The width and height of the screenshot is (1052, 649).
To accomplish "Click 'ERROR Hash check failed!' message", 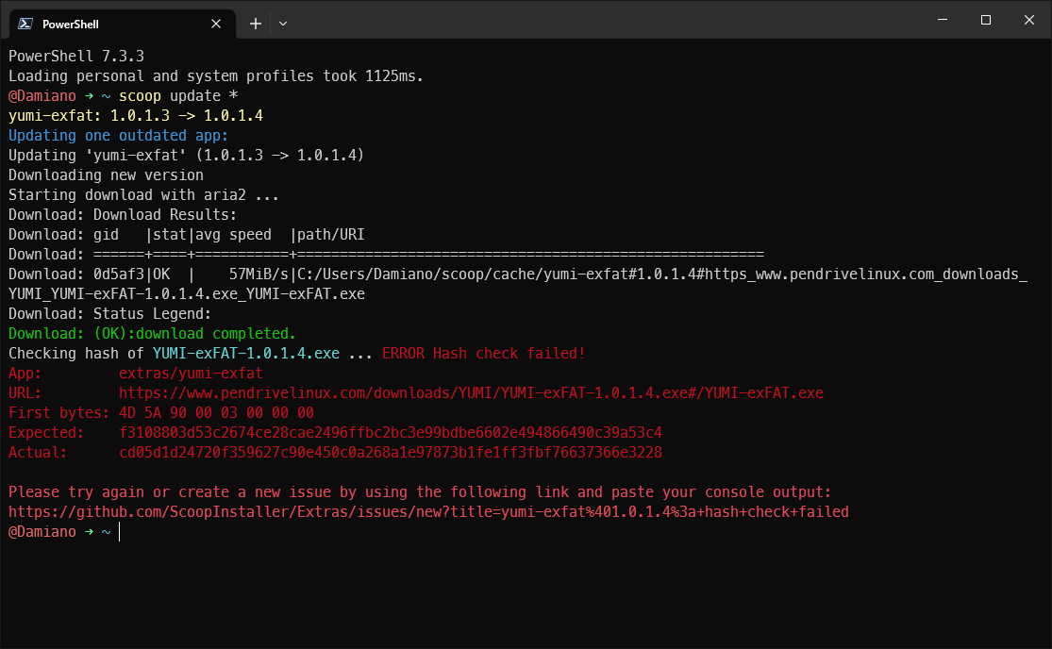I will [x=484, y=354].
